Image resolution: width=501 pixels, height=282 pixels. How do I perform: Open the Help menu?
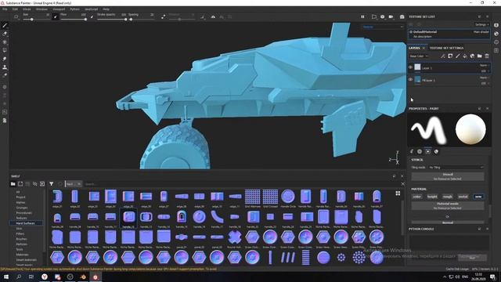[106, 9]
